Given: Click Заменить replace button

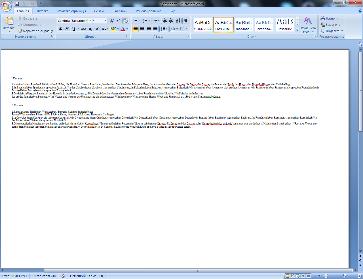Looking at the screenshot, I should pos(330,25).
